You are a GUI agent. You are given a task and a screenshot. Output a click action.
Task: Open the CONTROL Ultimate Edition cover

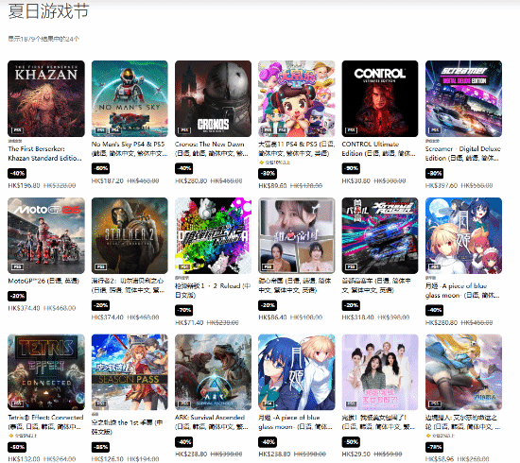click(380, 98)
